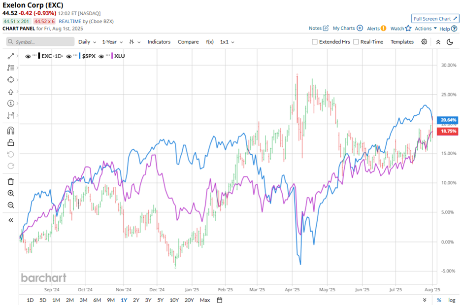Expand bottom panel with down chevrons
463x305 pixels.
click(x=425, y=300)
